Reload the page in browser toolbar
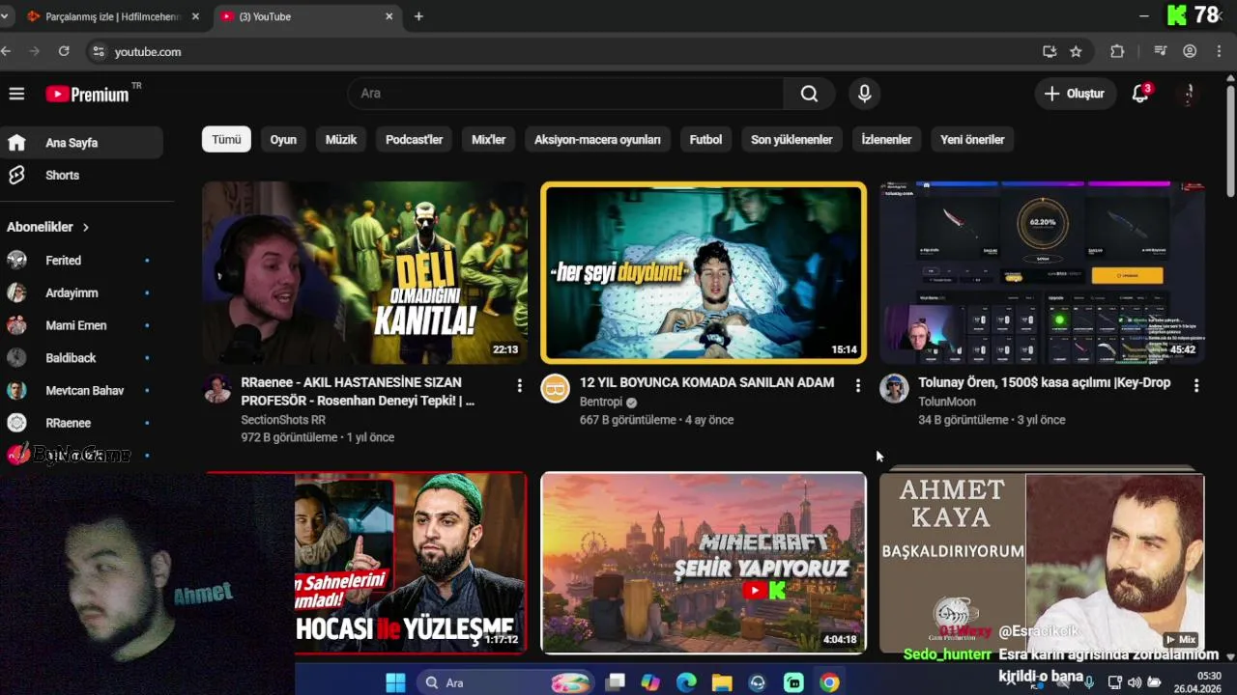Screen dimensions: 1237x695 64,51
